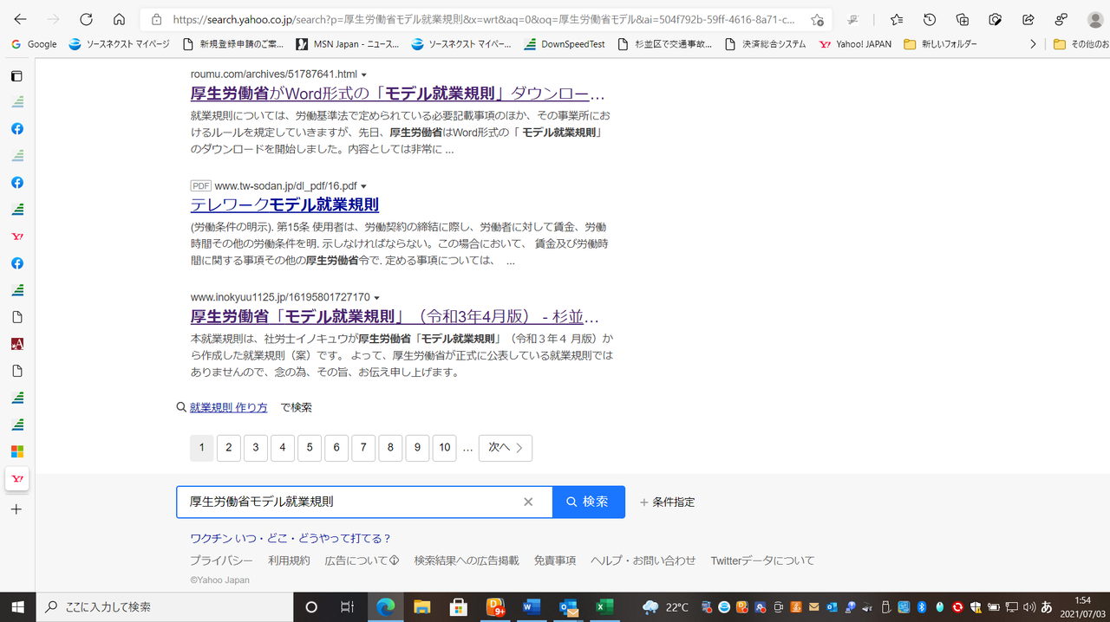Go to next results with 次へ button
Viewport: 1110px width, 622px height.
click(506, 448)
